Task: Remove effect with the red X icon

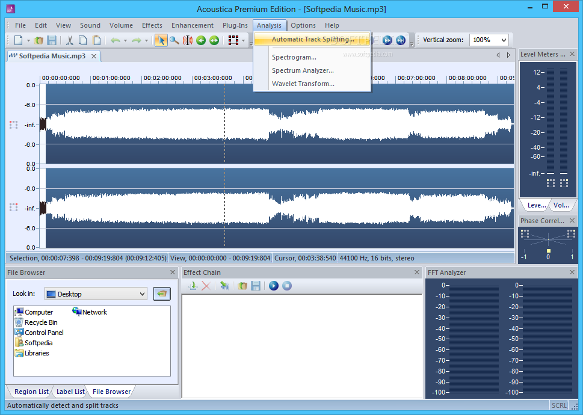Action: coord(206,286)
